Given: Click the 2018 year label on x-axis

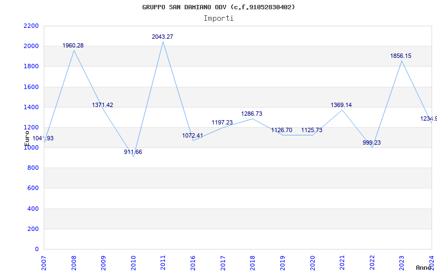Looking at the screenshot, I should 252,263.
